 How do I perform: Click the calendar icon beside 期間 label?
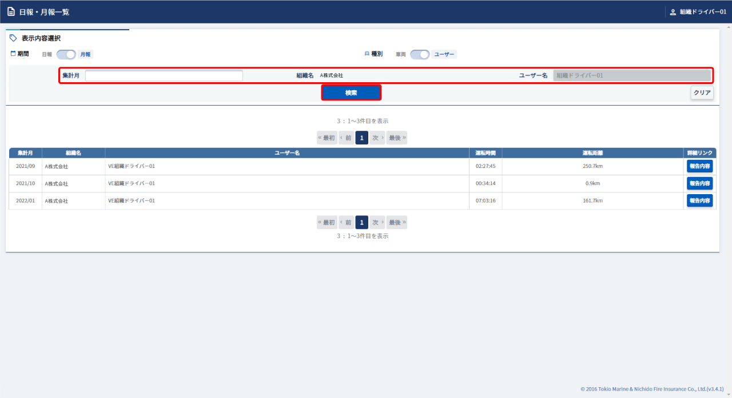tap(13, 54)
